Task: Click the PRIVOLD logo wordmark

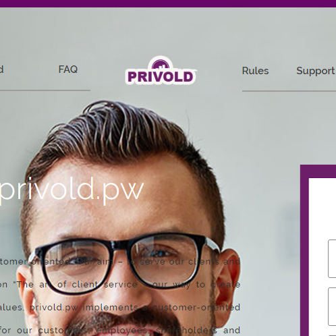Action: click(161, 76)
